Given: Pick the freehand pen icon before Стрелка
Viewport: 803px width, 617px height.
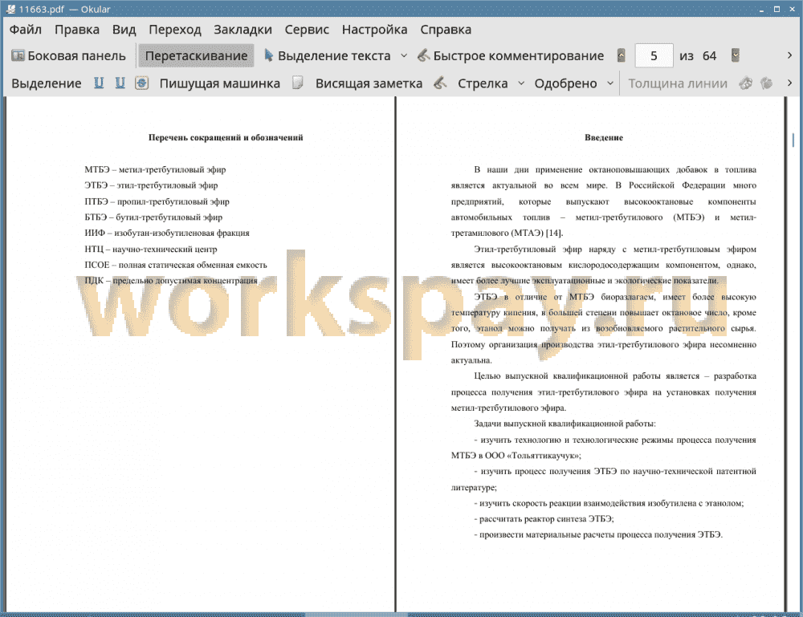Looking at the screenshot, I should [440, 83].
